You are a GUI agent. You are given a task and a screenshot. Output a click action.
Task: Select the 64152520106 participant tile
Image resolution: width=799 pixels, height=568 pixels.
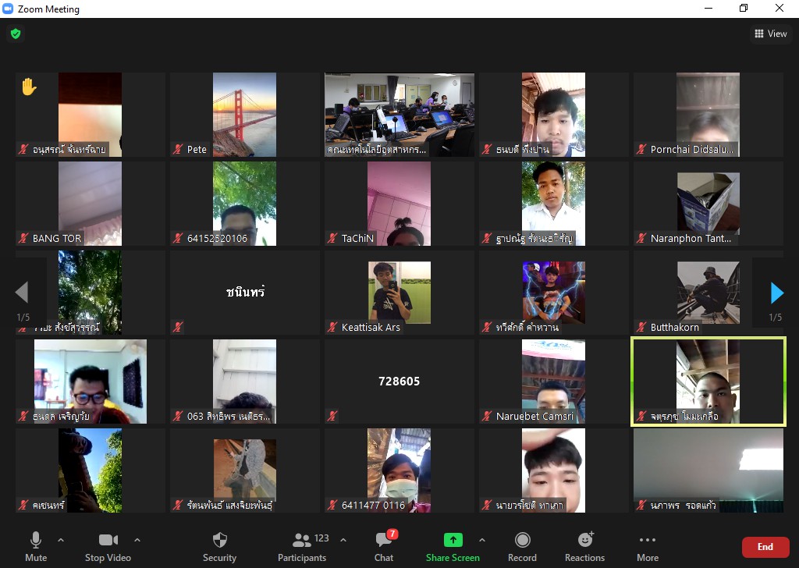click(244, 204)
